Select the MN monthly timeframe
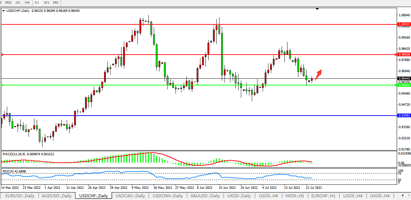 (x=56, y=3)
